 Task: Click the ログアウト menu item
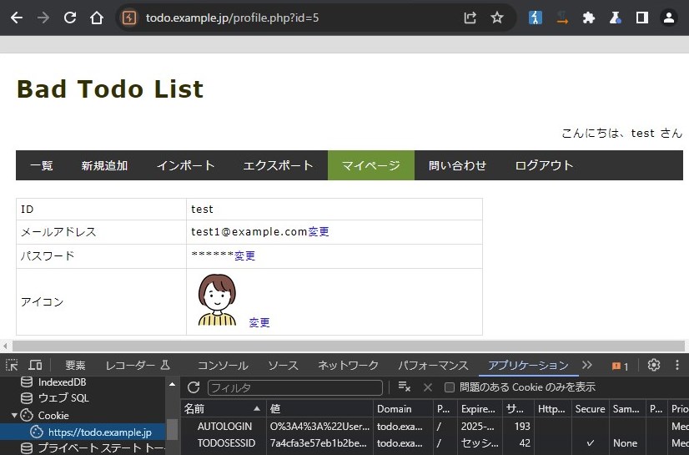click(x=544, y=165)
